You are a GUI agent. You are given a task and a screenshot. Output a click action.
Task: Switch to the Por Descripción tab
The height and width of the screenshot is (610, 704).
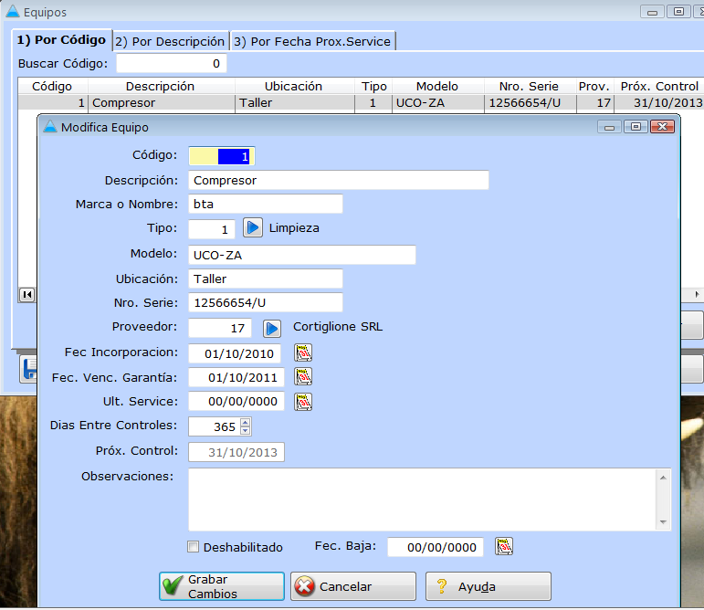pyautogui.click(x=170, y=41)
